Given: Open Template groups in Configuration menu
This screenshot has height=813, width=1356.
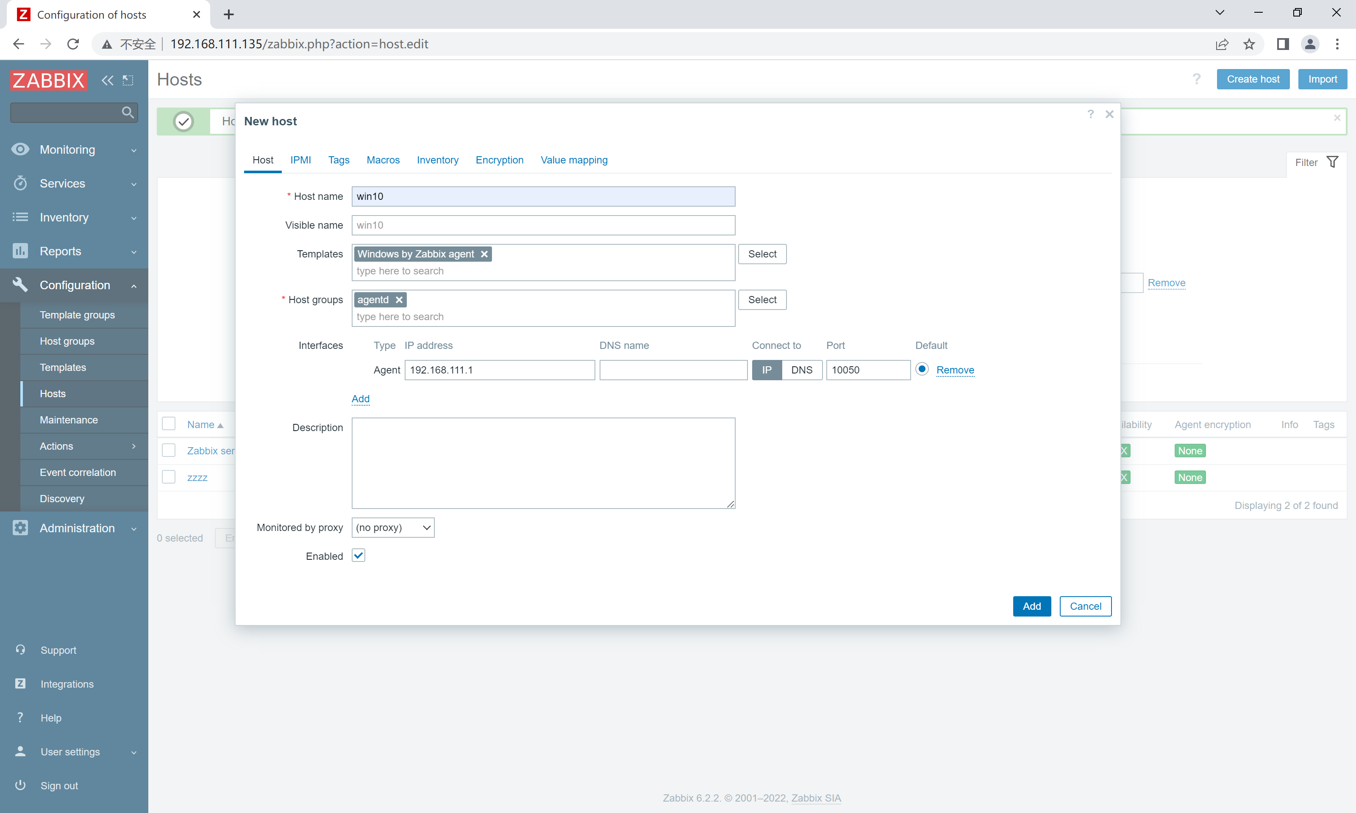Looking at the screenshot, I should [x=77, y=315].
